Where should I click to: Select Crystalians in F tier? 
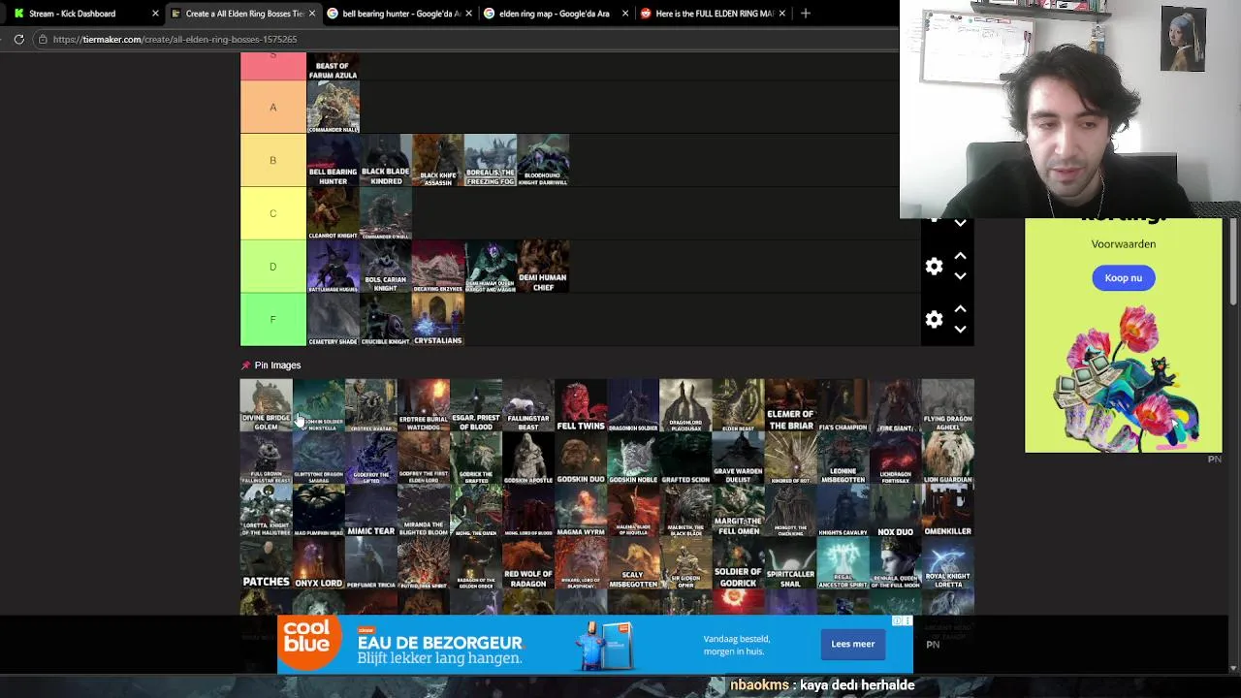tap(437, 320)
